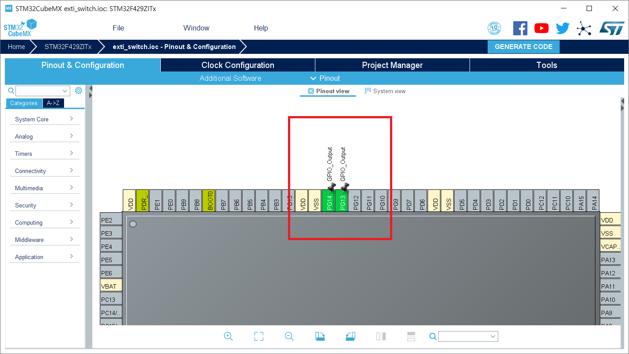Rotate the chip view counterclockwise

point(350,336)
